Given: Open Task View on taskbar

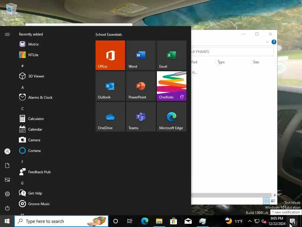Looking at the screenshot, I should (130, 221).
